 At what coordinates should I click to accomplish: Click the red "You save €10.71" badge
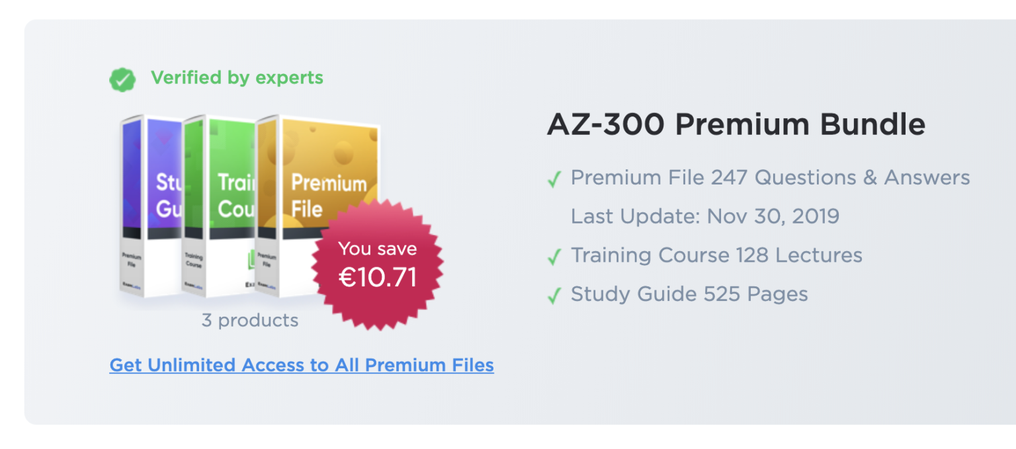click(x=378, y=265)
